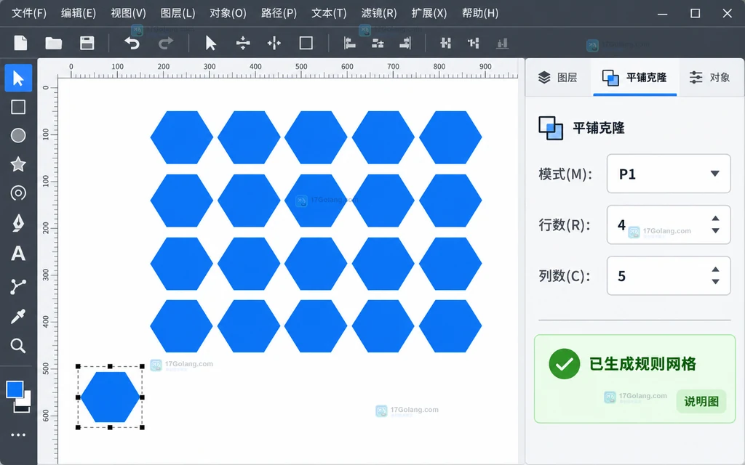Click the 平铺克隆 panel header icon
The height and width of the screenshot is (465, 745).
(x=551, y=128)
